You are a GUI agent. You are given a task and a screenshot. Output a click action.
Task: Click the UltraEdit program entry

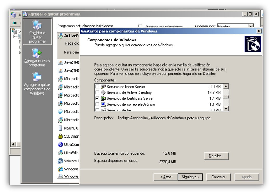pyautogui.click(x=71, y=153)
